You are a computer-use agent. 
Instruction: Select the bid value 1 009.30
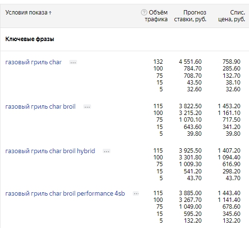coord(190,164)
